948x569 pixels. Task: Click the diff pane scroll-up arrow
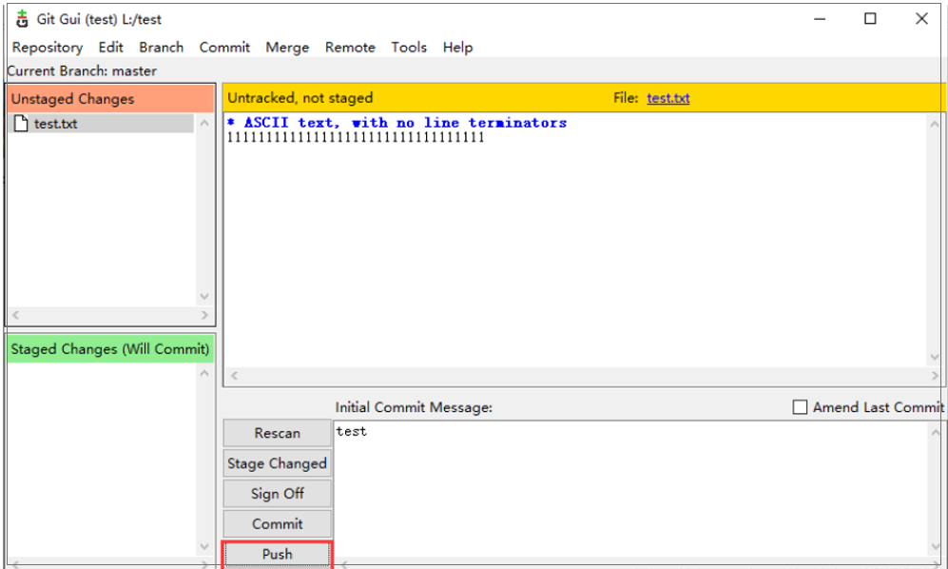coord(935,124)
